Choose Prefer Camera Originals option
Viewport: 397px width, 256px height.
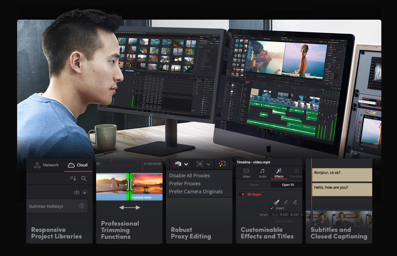(x=196, y=192)
